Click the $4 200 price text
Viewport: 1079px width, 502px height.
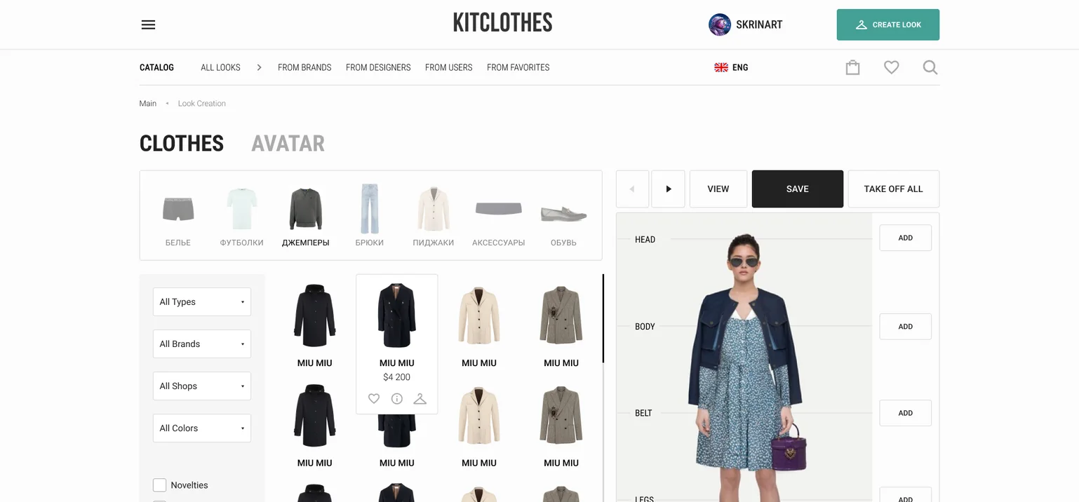[x=396, y=377]
